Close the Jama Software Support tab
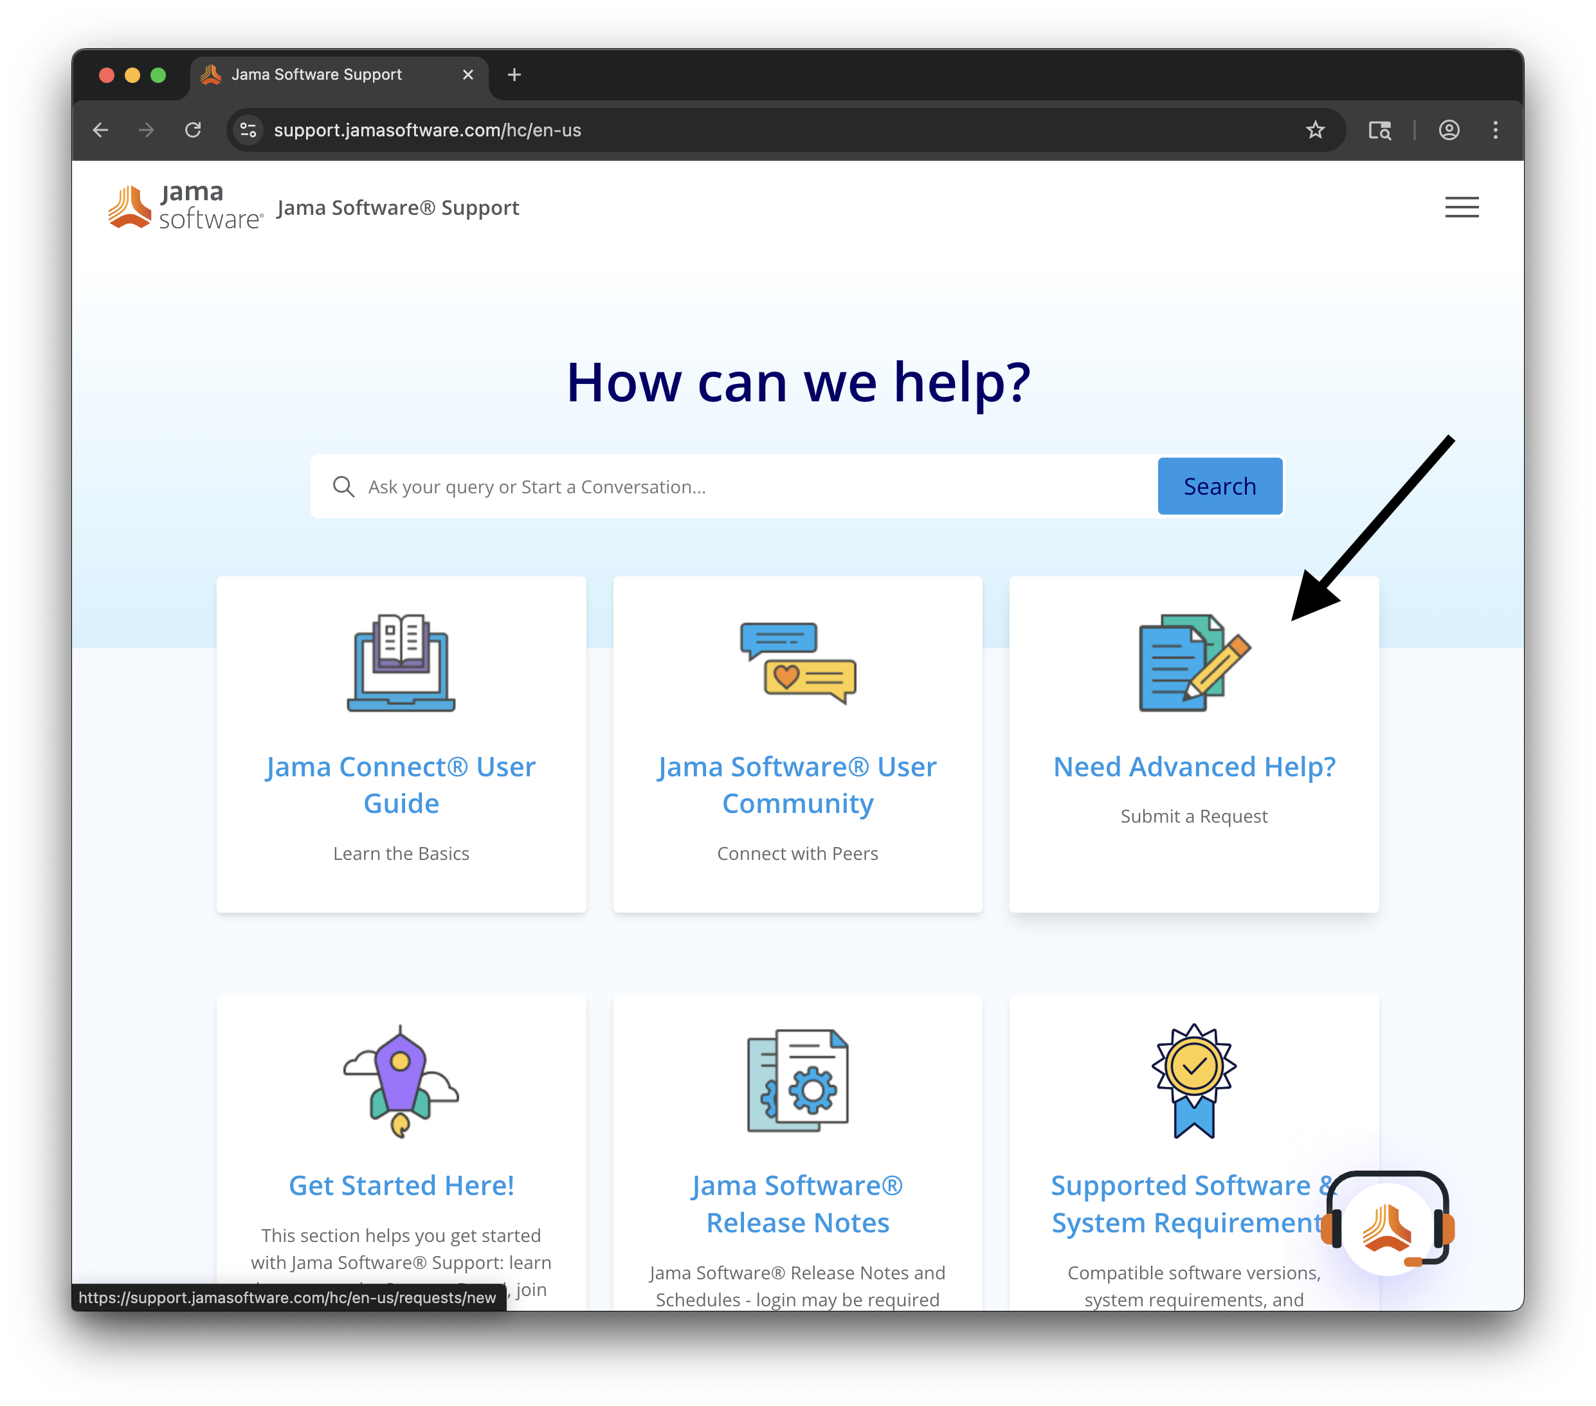The height and width of the screenshot is (1406, 1596). [467, 75]
